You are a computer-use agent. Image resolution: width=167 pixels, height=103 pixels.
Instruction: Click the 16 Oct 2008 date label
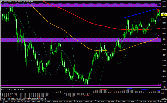26,102
